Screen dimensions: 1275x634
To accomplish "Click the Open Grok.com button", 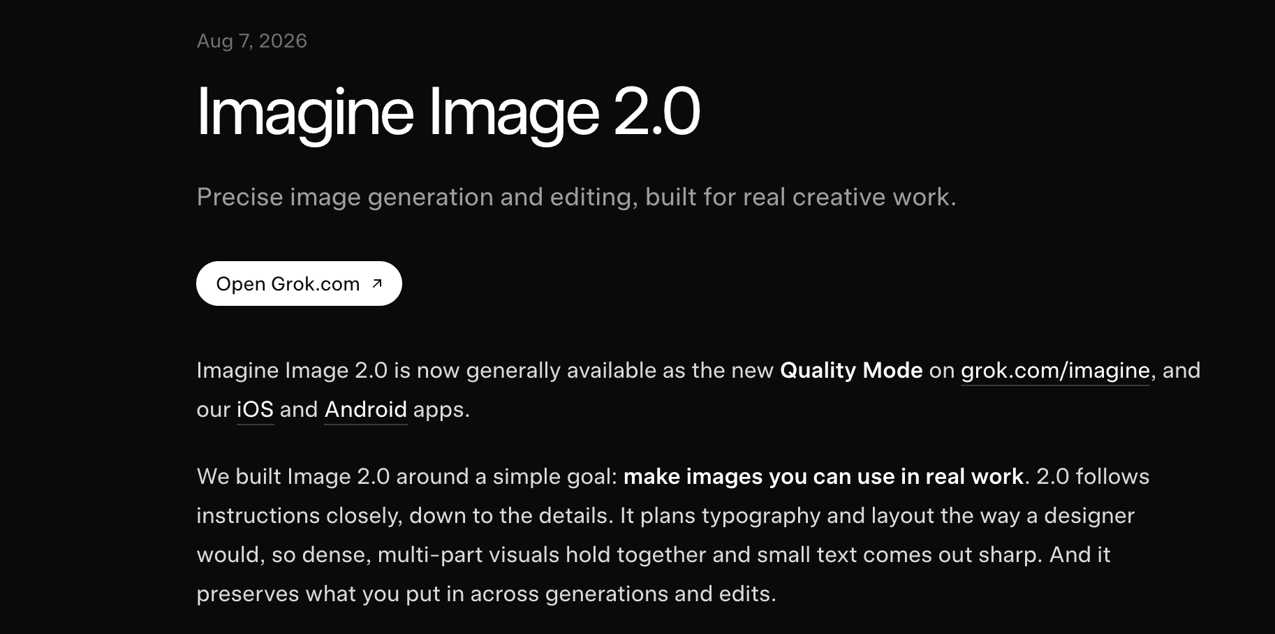I will 299,283.
